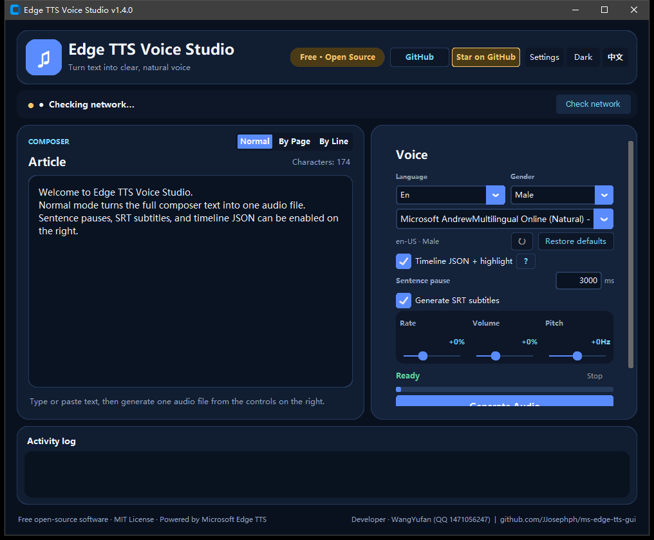Select the Normal composer mode tab
Screen dimensions: 654x540
click(x=255, y=142)
